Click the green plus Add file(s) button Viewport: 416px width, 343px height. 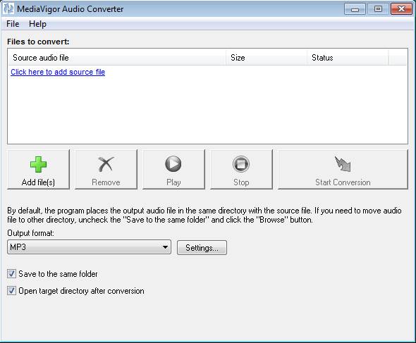point(38,169)
